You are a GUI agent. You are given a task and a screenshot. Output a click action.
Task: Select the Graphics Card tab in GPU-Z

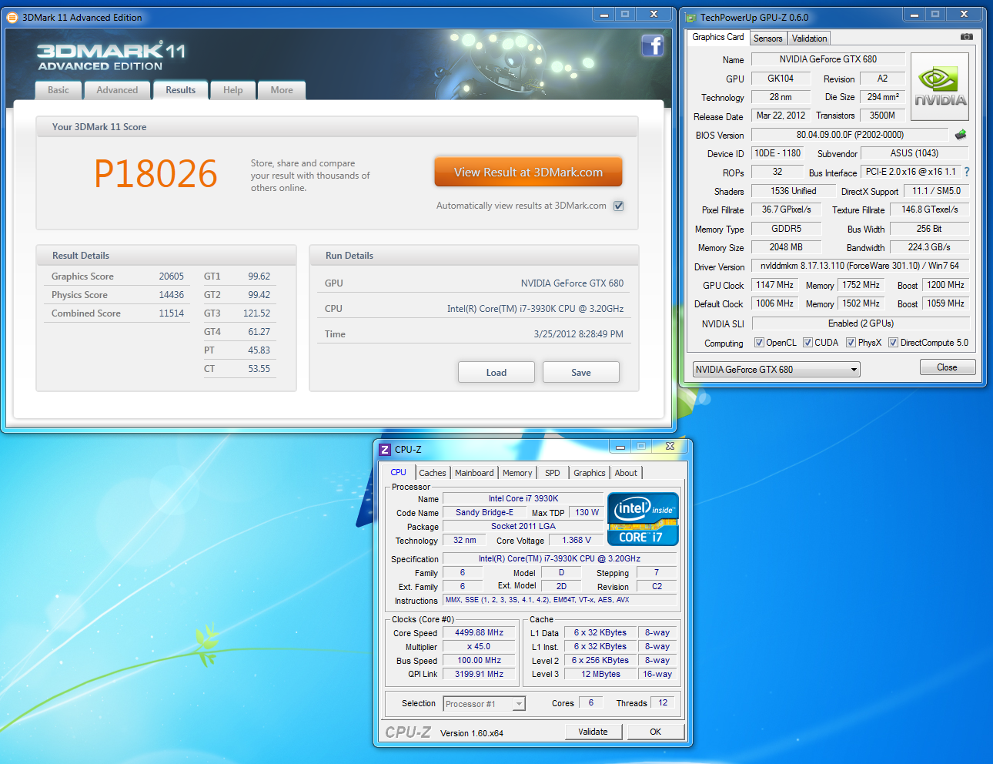coord(718,37)
